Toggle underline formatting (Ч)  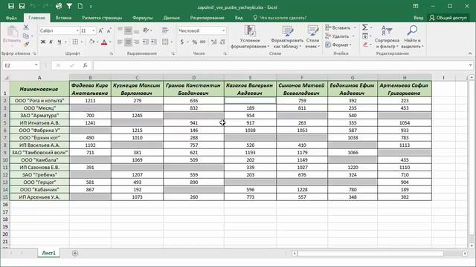coord(59,42)
